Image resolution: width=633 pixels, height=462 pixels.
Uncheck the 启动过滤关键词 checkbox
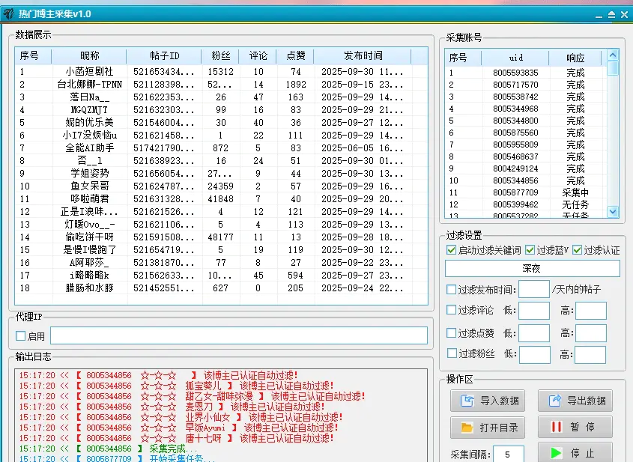(451, 250)
